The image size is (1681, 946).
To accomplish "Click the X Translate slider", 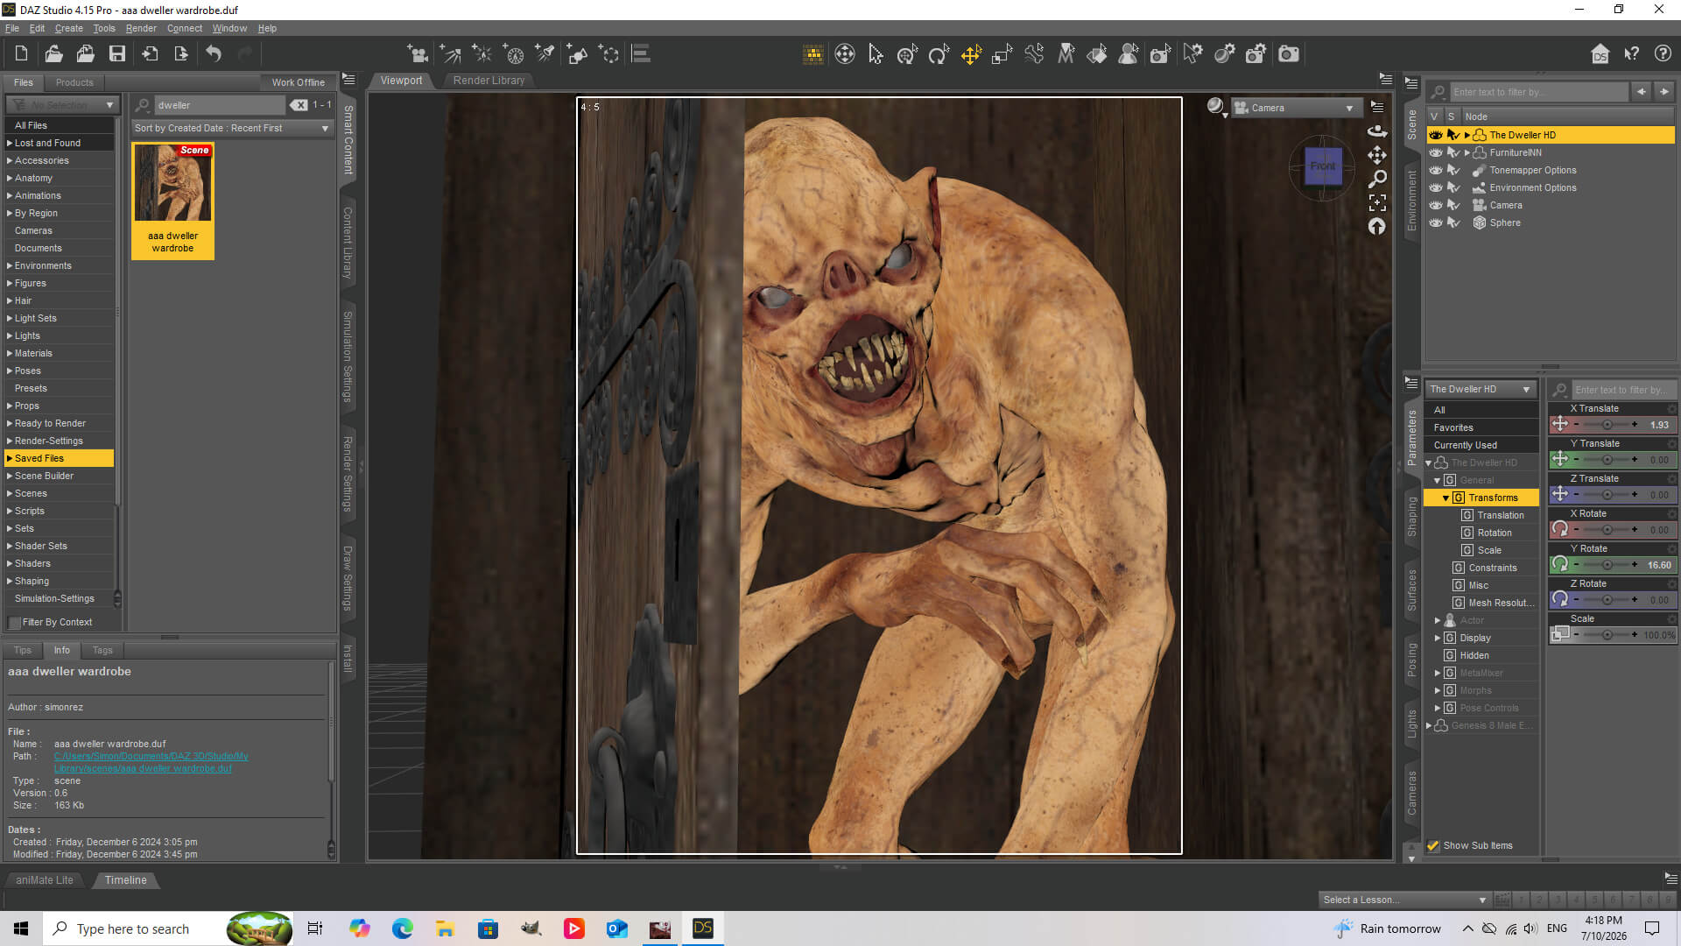I will (x=1606, y=425).
